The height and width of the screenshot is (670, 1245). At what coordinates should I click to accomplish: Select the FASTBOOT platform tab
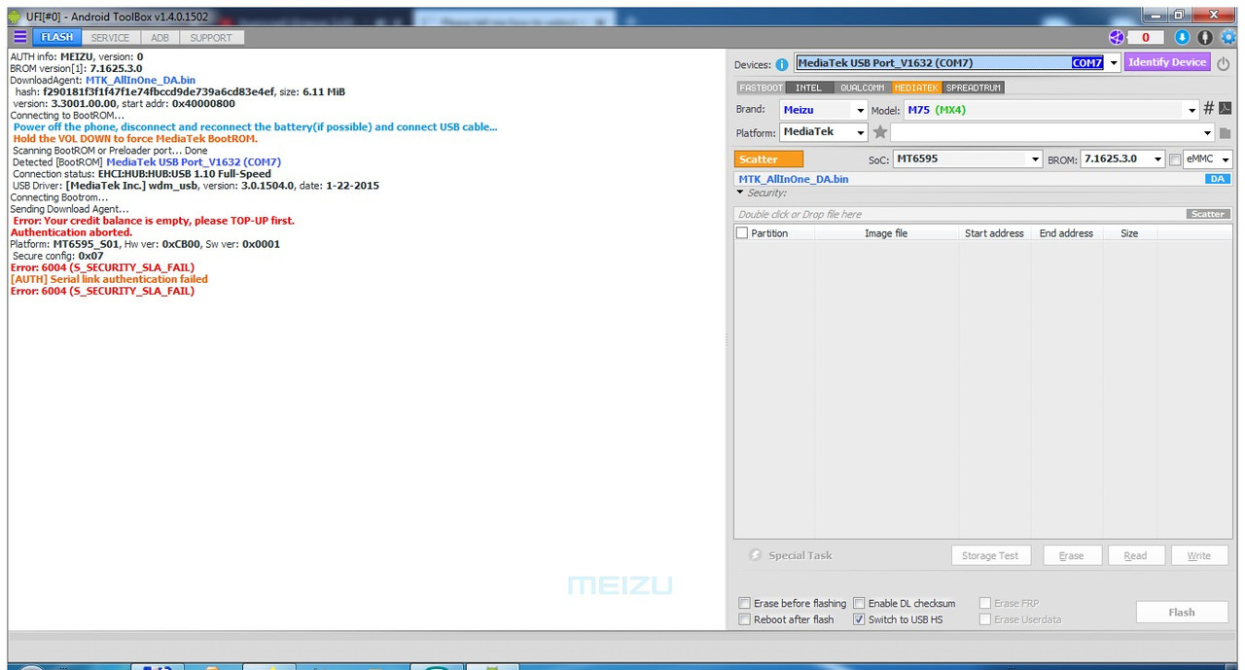tap(761, 88)
